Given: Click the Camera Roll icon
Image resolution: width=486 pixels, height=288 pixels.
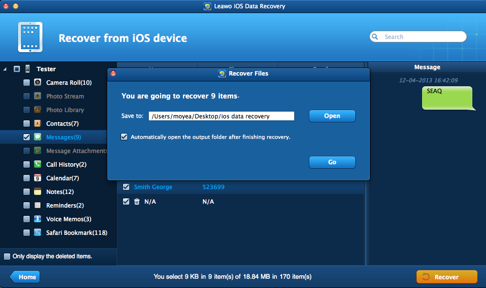Looking at the screenshot, I should (x=38, y=82).
